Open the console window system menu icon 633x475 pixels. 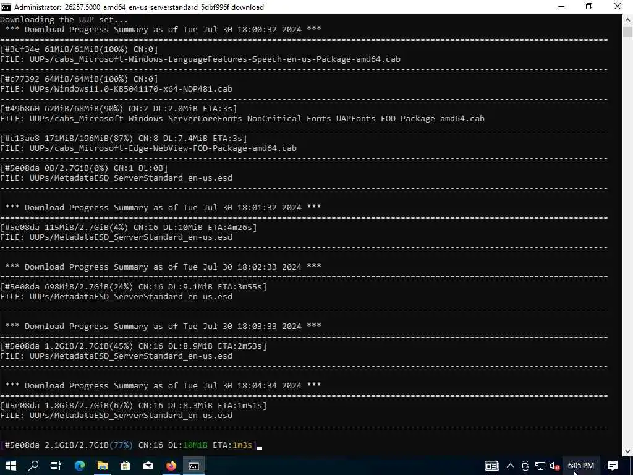6,7
